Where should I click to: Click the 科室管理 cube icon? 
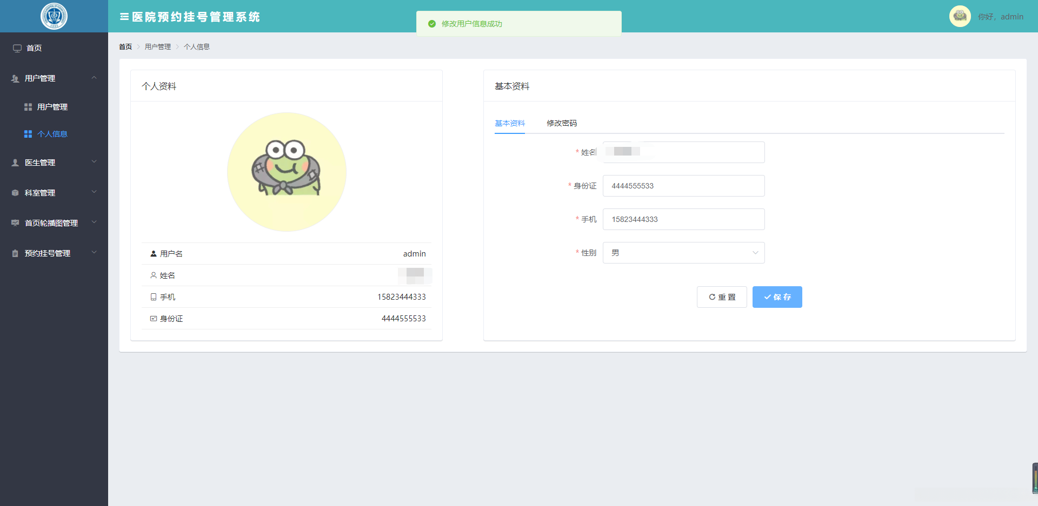pos(15,193)
